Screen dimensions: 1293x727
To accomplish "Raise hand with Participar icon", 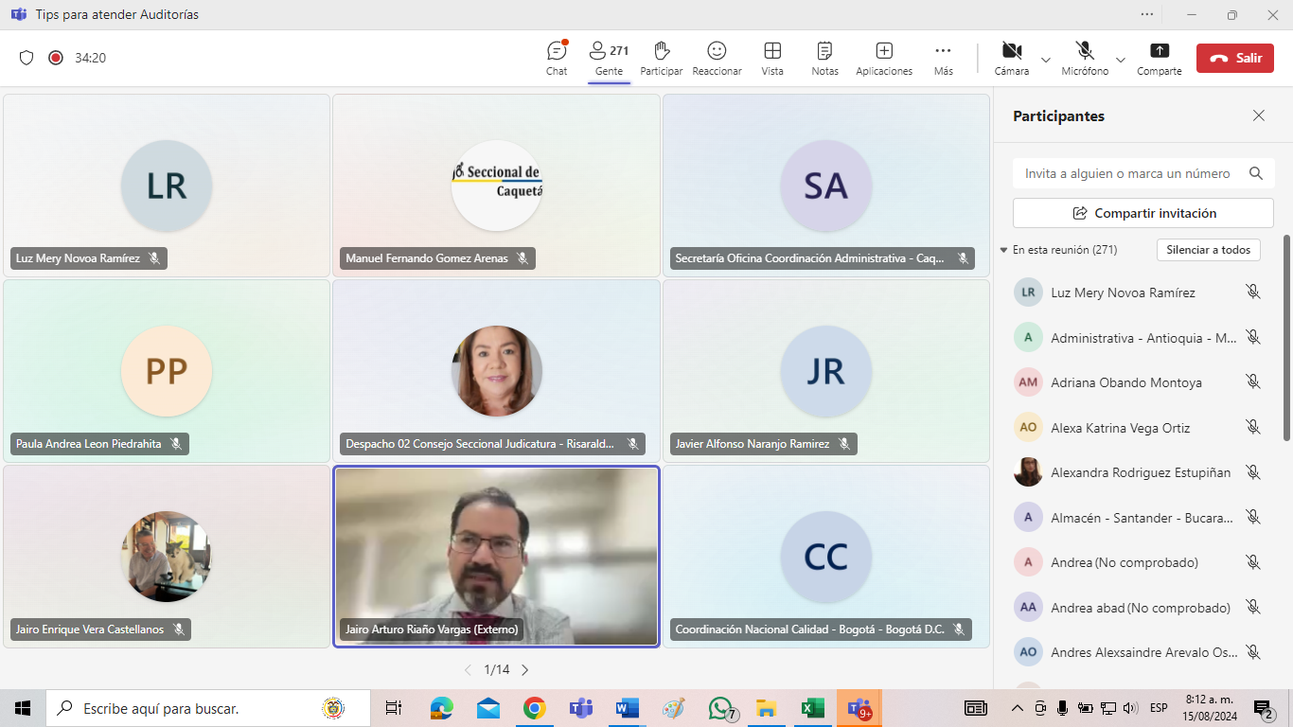I will point(661,58).
